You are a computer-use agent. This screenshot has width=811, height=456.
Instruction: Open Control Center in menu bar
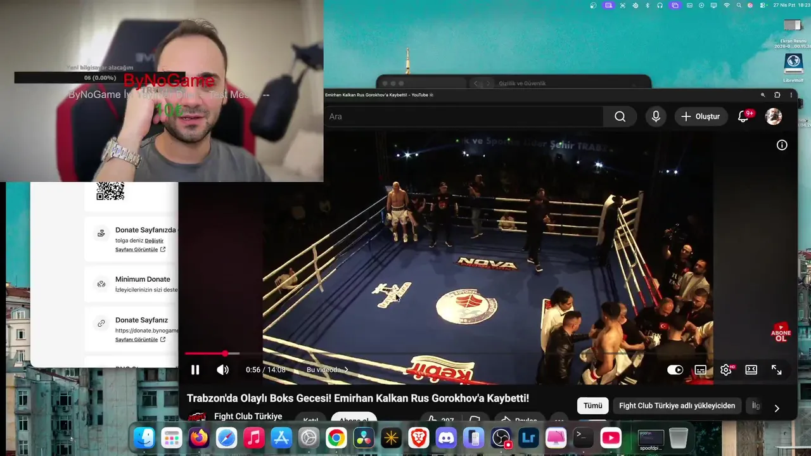click(x=762, y=5)
